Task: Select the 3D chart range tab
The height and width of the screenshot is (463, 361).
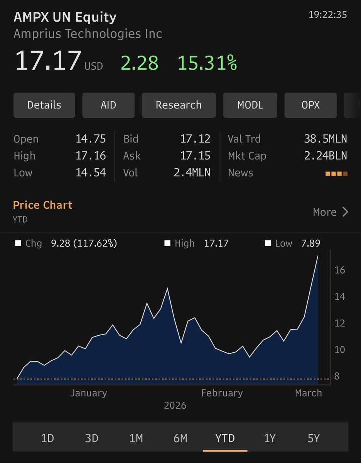Action: tap(92, 438)
